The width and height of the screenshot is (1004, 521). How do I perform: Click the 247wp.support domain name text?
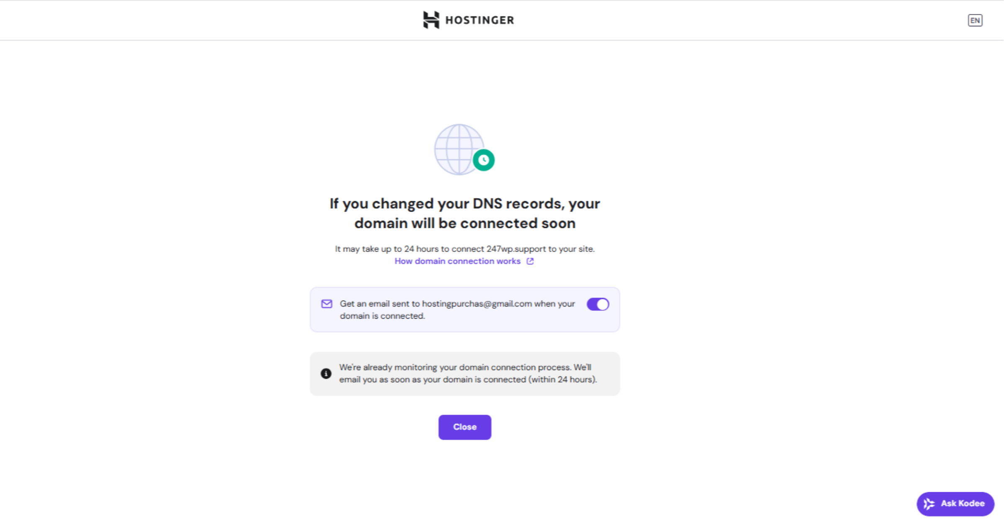click(516, 249)
